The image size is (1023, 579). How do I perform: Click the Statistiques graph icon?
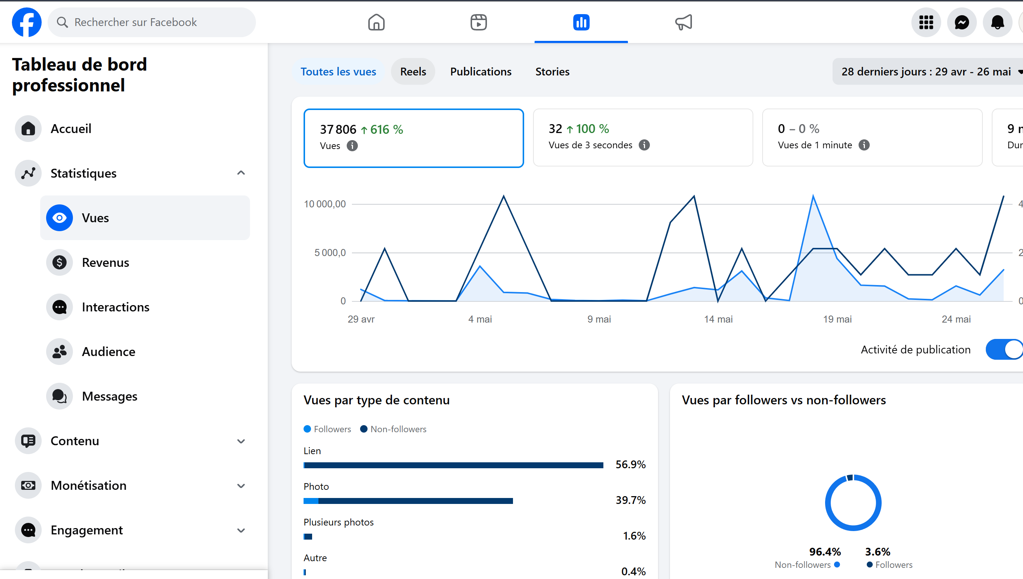tap(28, 174)
